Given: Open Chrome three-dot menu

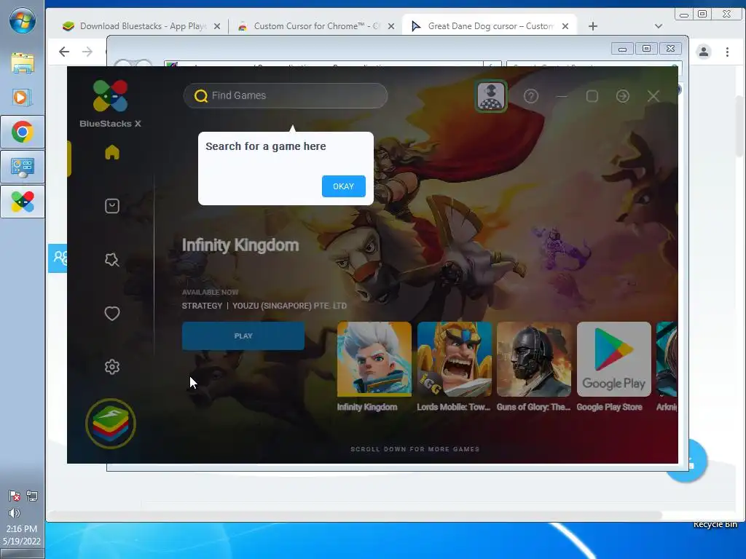Looking at the screenshot, I should click(727, 52).
